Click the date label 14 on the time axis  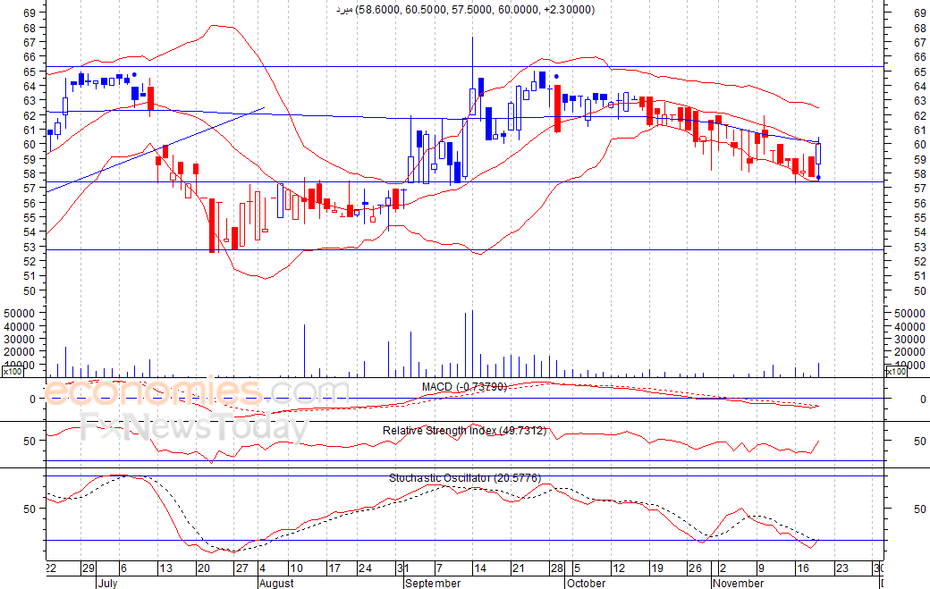tap(480, 568)
